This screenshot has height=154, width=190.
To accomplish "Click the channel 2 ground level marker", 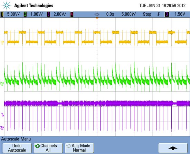I will point(2,83).
